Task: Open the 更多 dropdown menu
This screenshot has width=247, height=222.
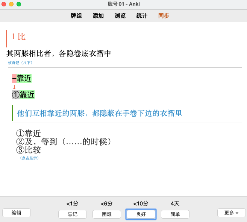Action: pos(232,213)
